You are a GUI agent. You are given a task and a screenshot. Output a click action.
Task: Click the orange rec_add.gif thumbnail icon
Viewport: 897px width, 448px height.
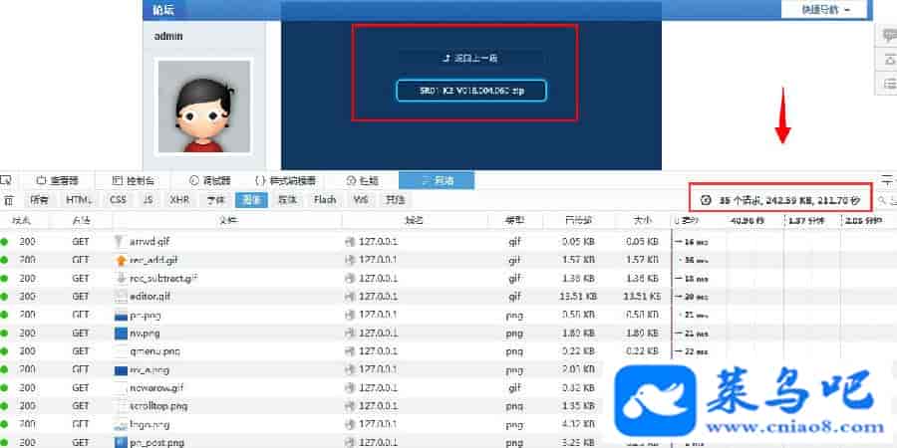click(121, 260)
